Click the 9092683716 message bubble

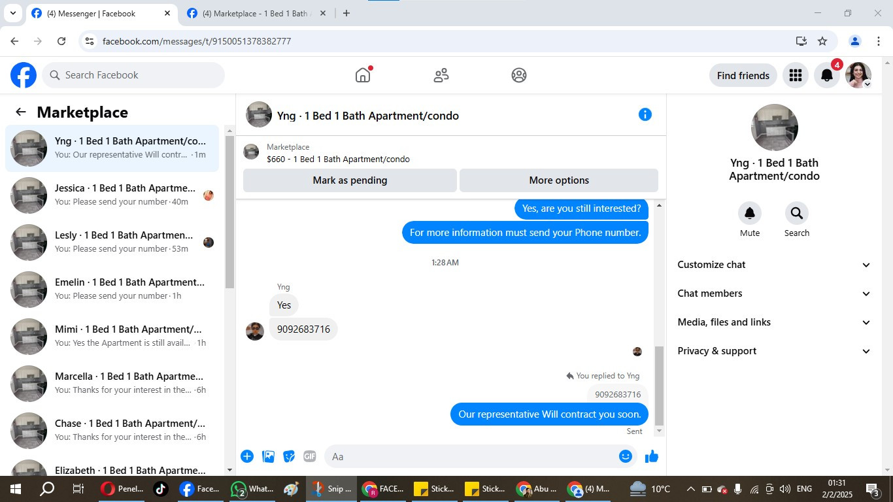click(x=303, y=329)
